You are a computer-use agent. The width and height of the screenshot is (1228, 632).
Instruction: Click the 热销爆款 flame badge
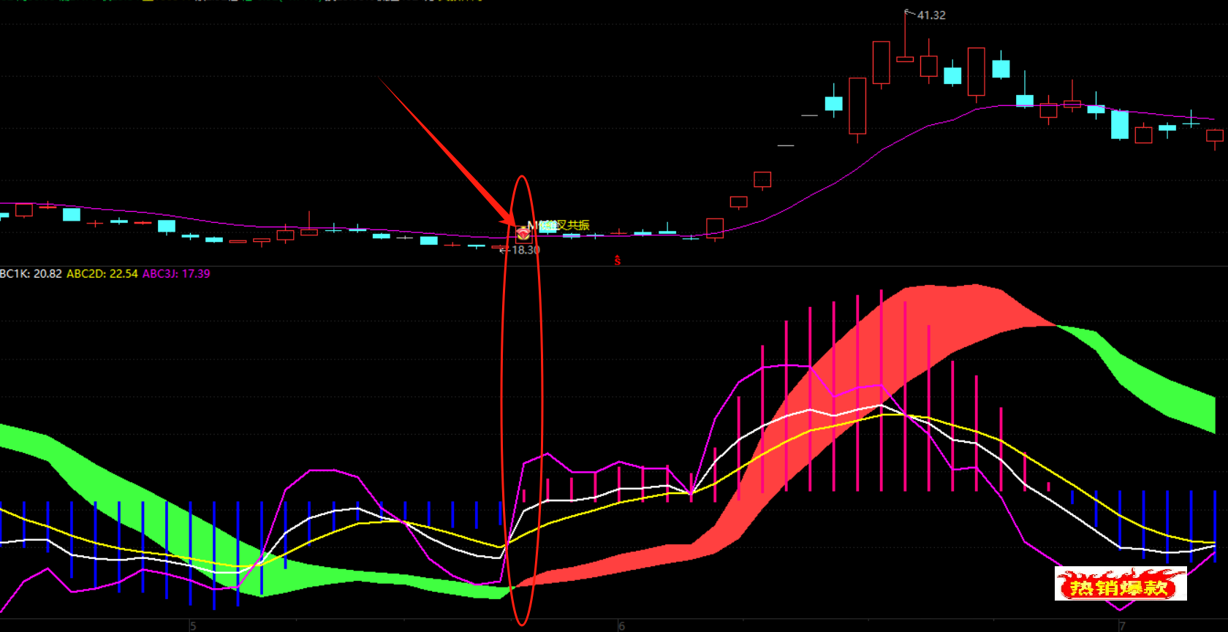[1121, 584]
